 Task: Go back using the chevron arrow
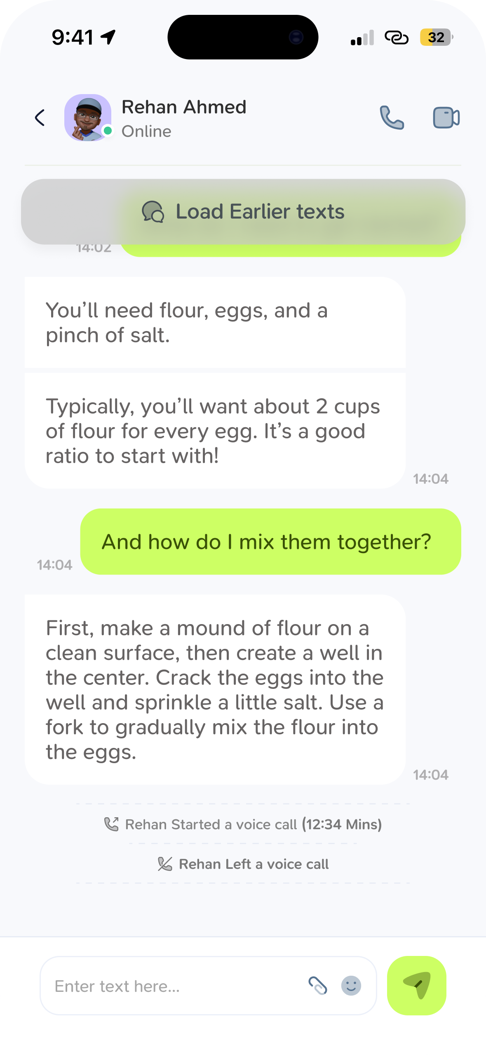click(x=40, y=118)
